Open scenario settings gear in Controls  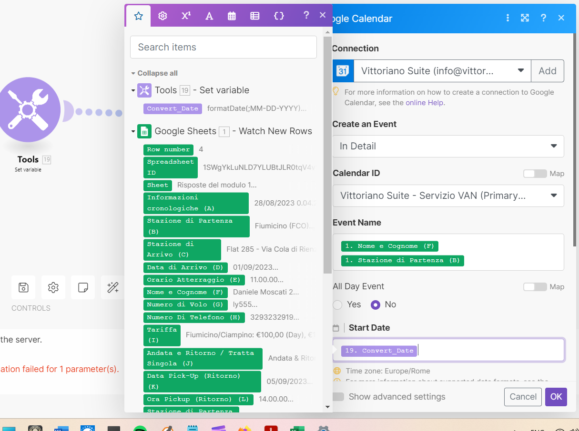[x=53, y=287]
